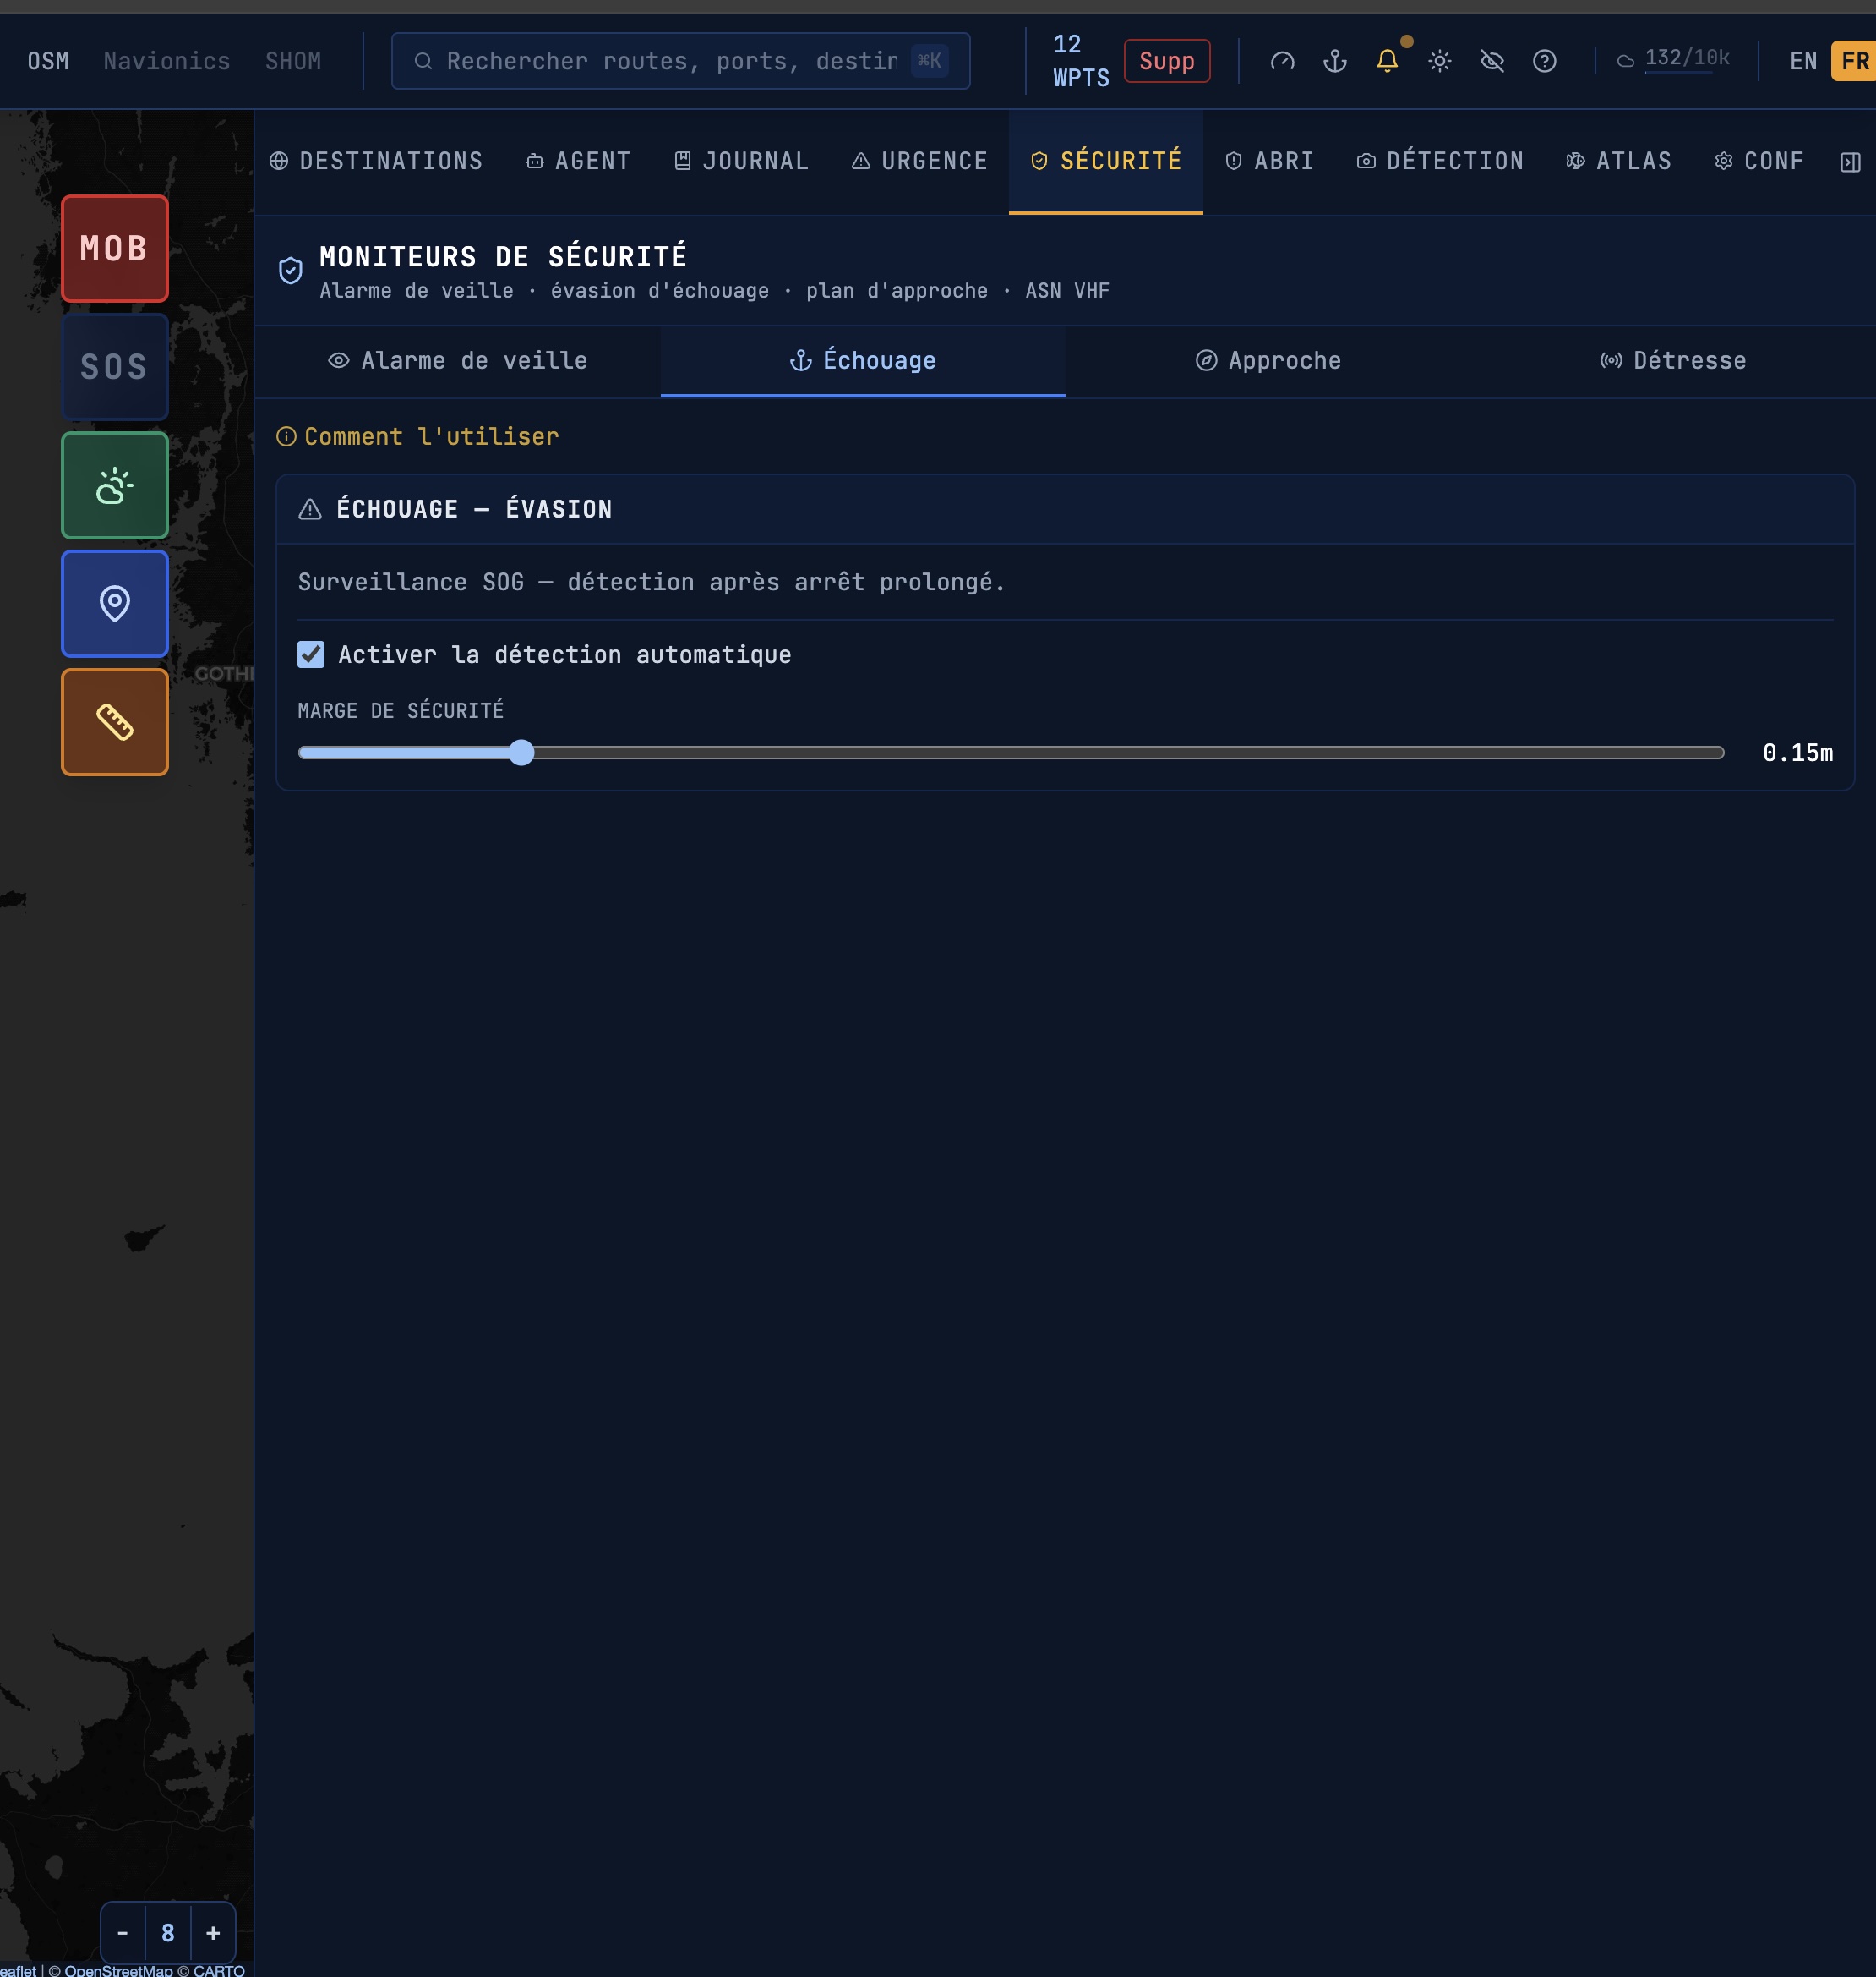Expand Comment l'utiliser help section
This screenshot has height=1977, width=1876.
tap(418, 436)
